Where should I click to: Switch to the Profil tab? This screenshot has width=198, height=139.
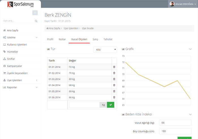(x=50, y=39)
